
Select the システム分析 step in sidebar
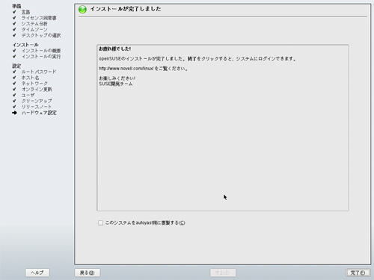(x=34, y=24)
